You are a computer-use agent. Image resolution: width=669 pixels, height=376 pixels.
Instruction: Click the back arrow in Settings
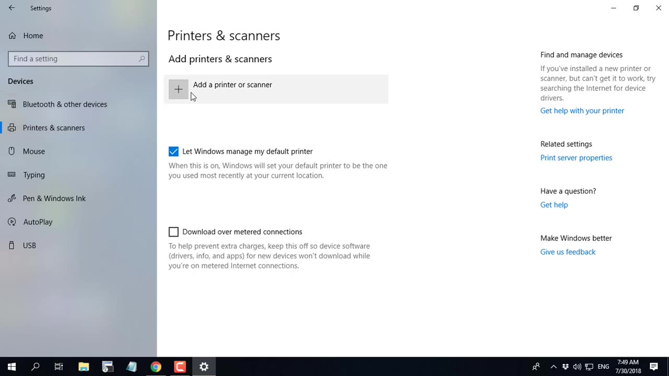click(11, 8)
